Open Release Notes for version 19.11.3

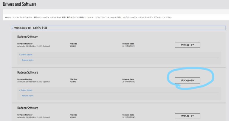[27, 95]
